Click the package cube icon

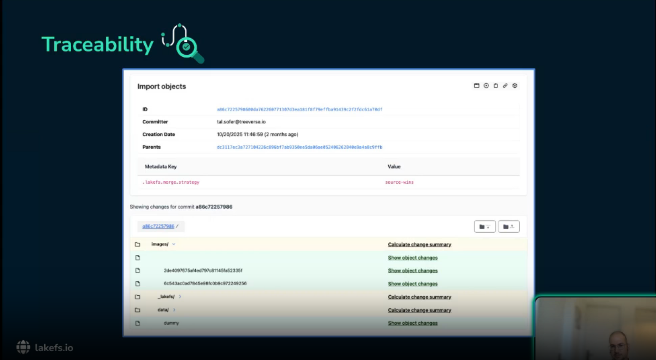(x=515, y=85)
